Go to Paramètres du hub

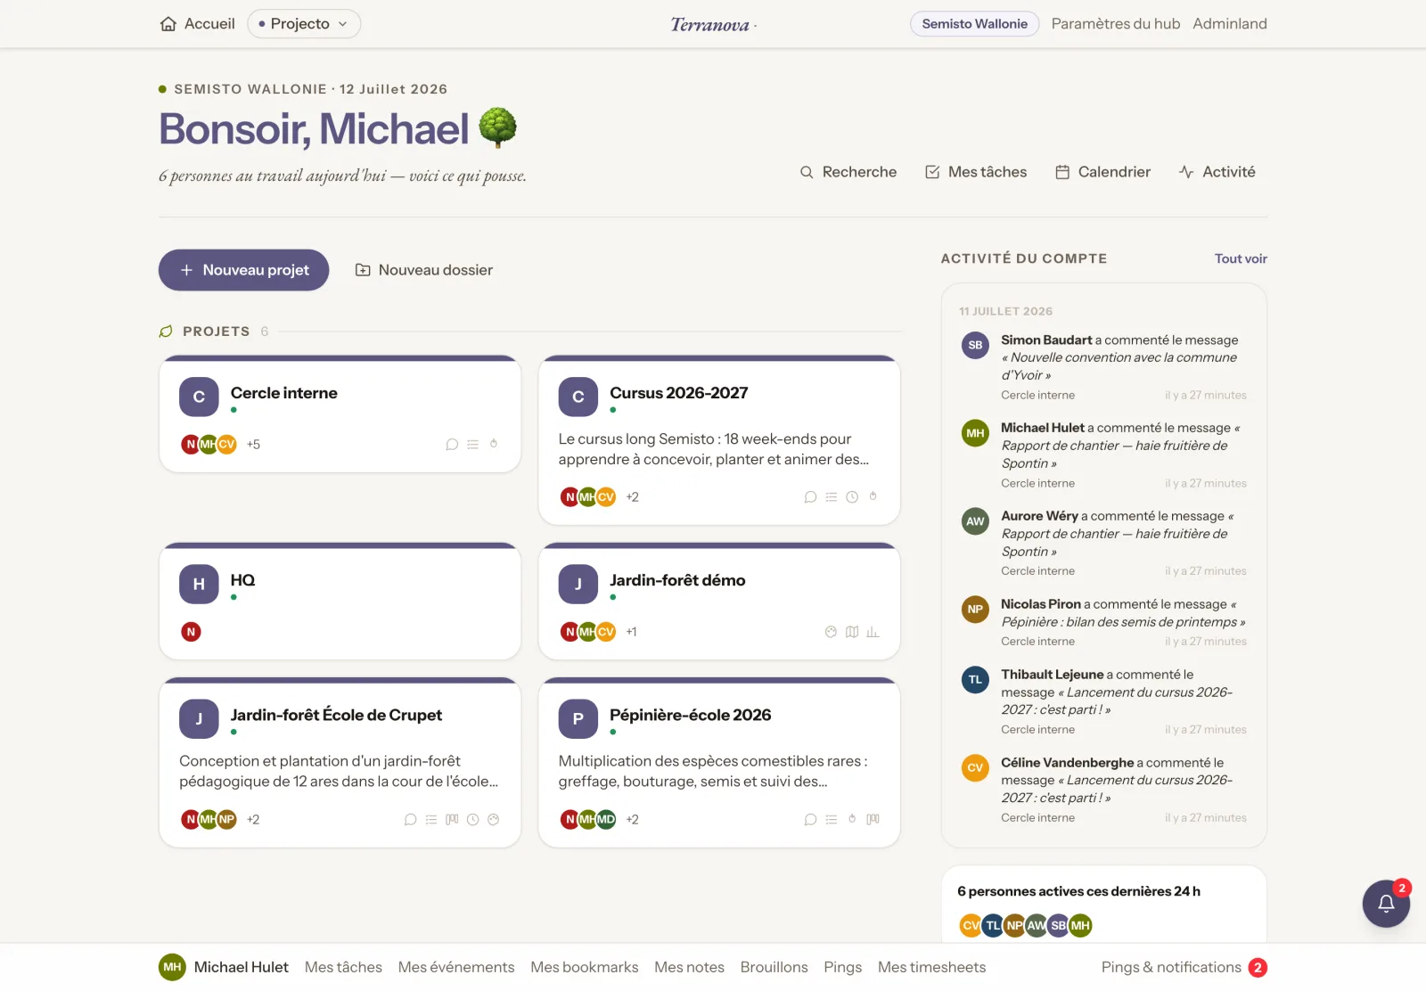tap(1116, 24)
